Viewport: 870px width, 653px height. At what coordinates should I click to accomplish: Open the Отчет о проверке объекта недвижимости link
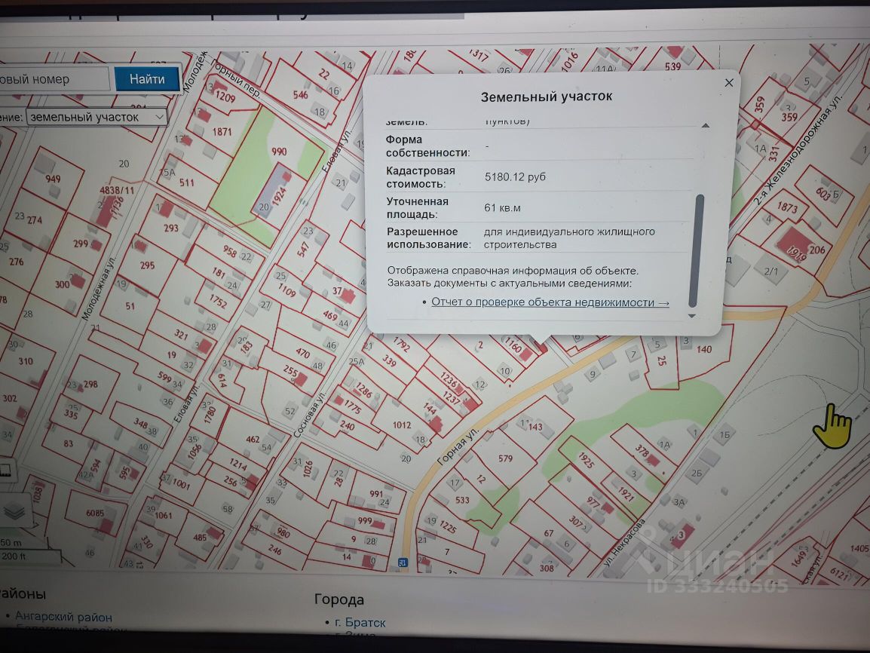point(550,302)
